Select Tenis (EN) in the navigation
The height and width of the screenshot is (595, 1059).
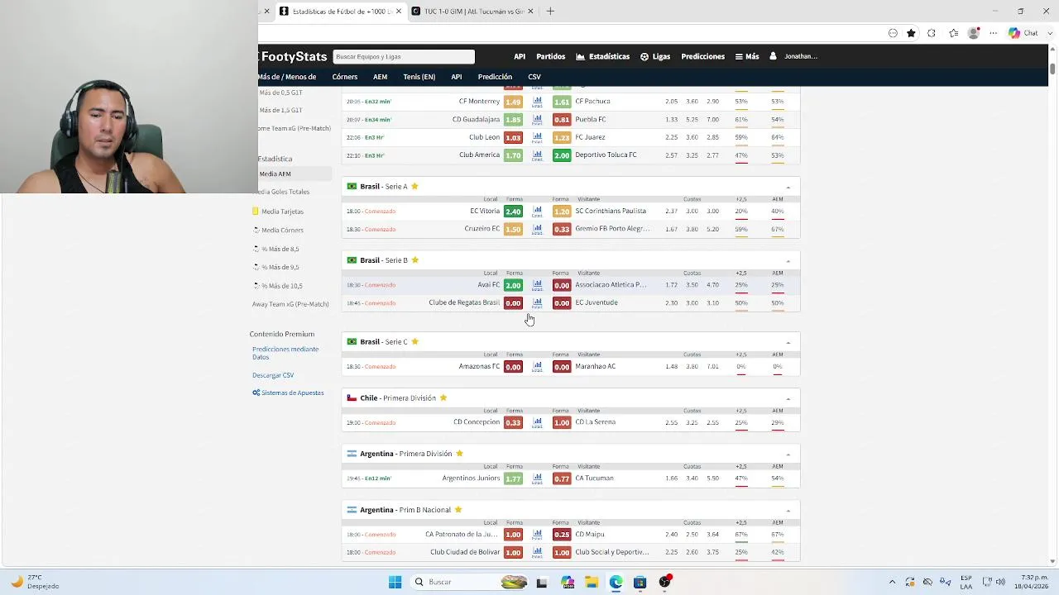(419, 77)
